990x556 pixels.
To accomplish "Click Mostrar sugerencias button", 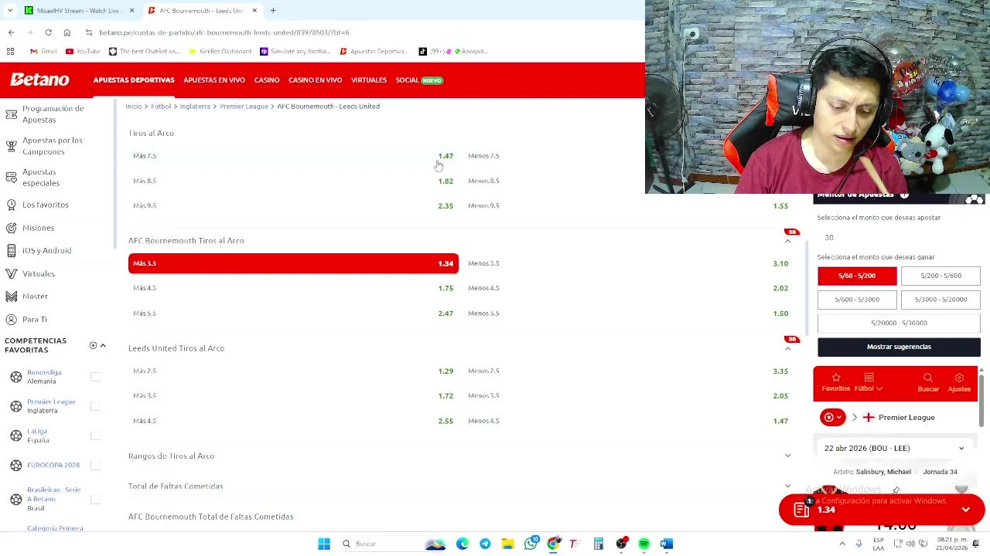I will click(899, 347).
